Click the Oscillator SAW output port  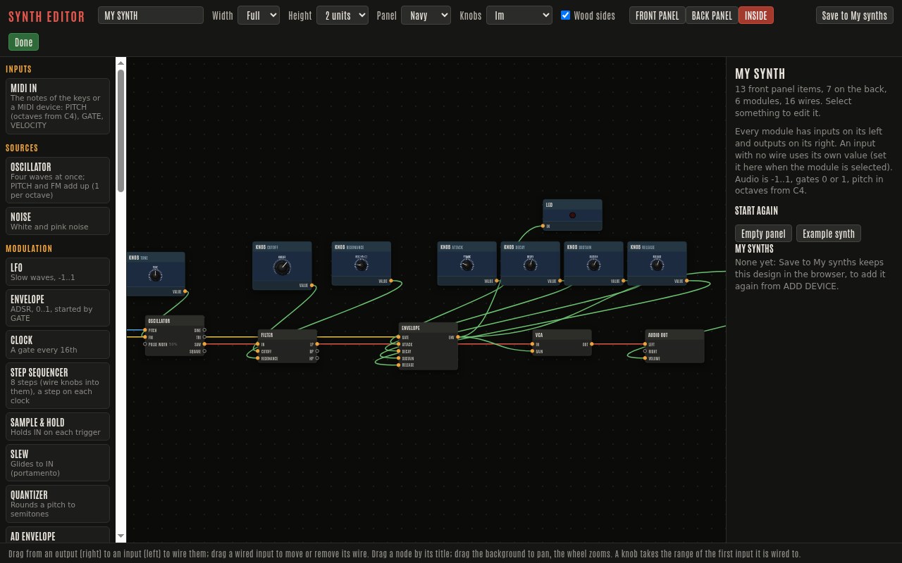(x=204, y=344)
